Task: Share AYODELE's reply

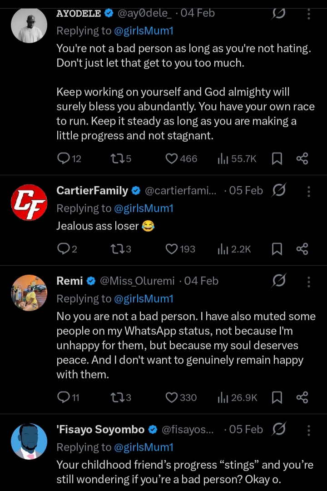Action: 302,159
